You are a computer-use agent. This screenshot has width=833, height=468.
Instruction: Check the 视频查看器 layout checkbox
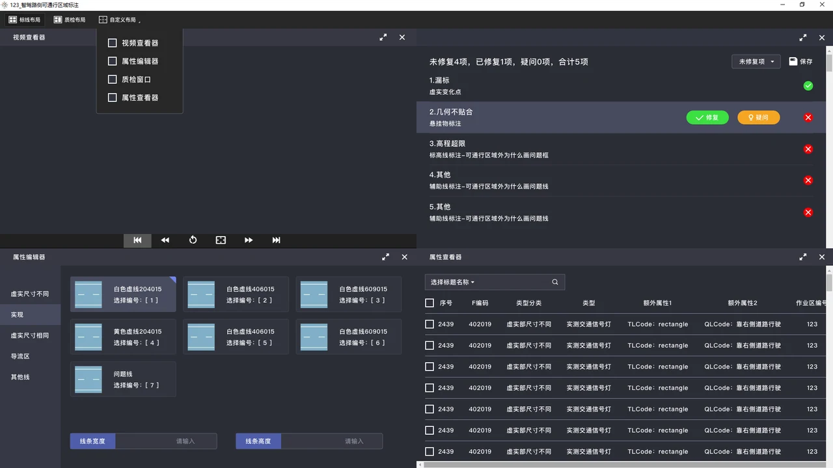[112, 43]
